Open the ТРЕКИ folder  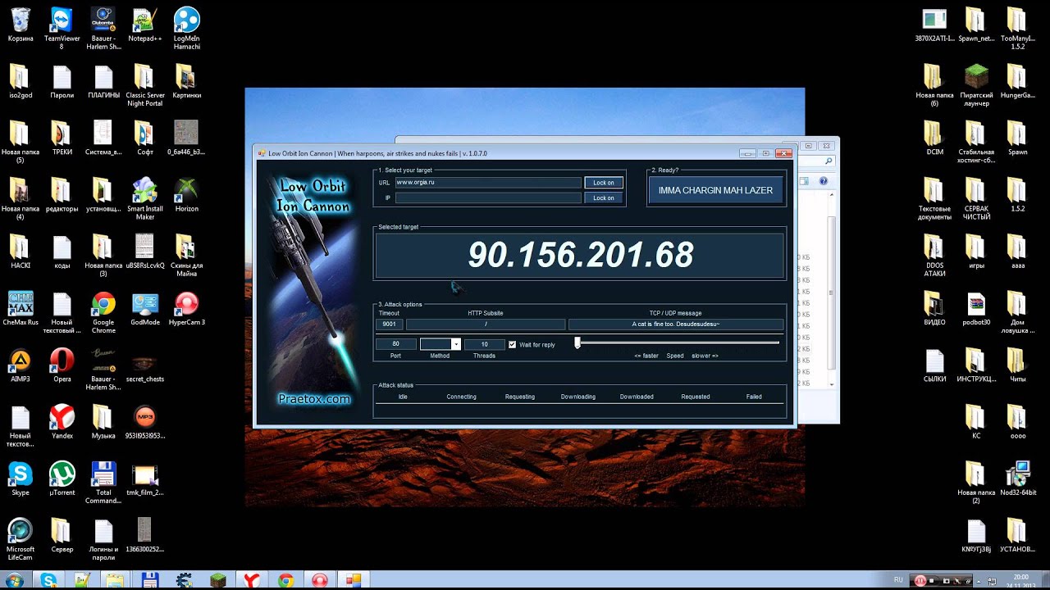[62, 138]
